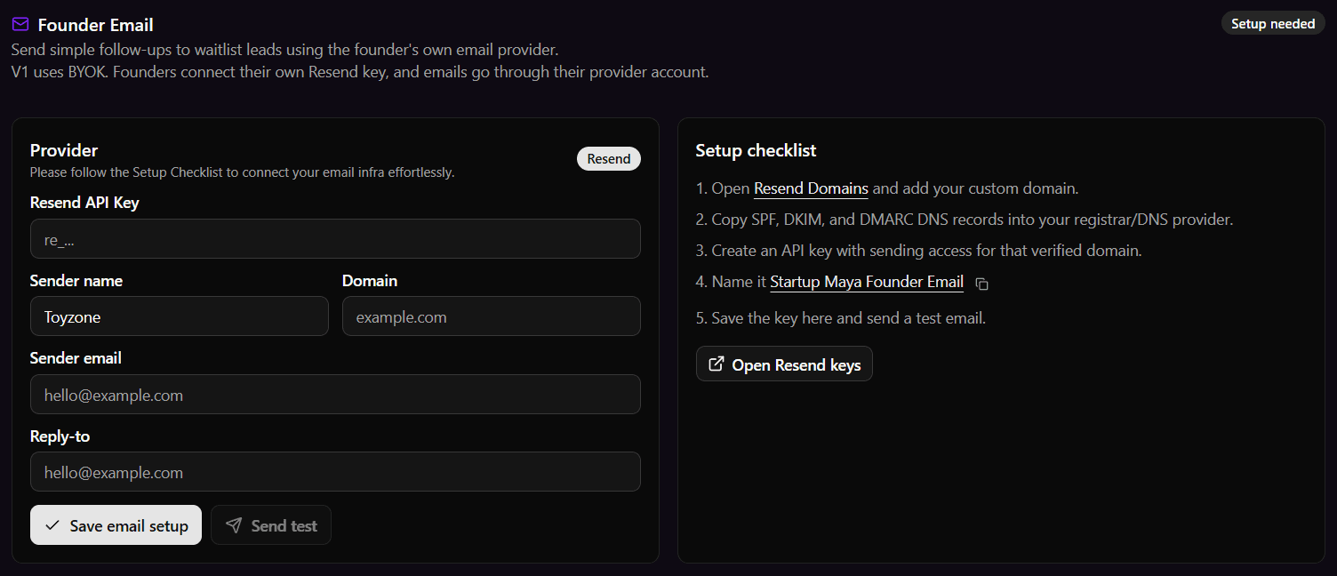Screen dimensions: 1337x576
Task: Click the Startup Maya Founder Email link text
Action: tap(867, 282)
